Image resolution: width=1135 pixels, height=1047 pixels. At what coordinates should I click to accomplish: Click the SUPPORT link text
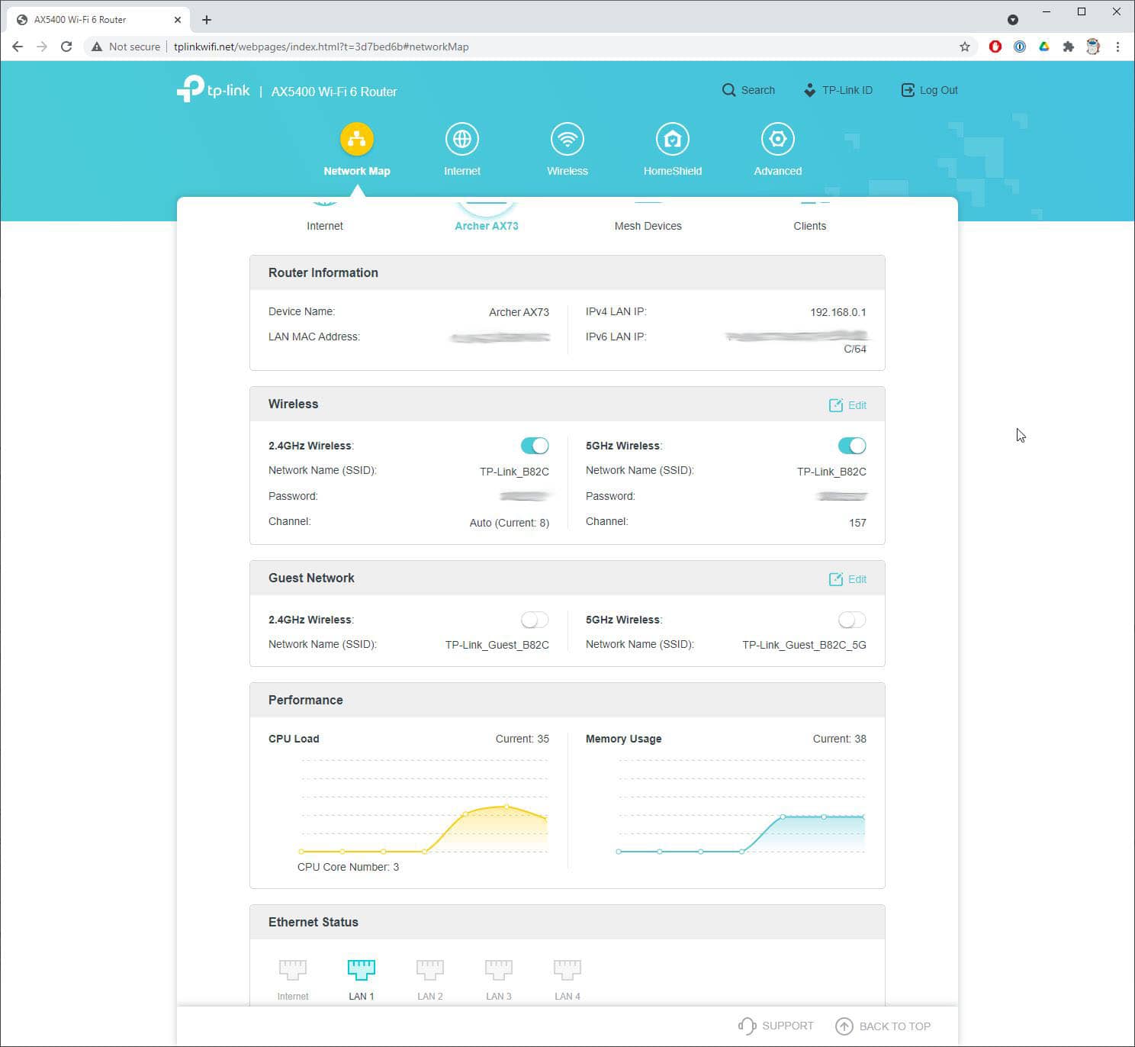click(788, 1026)
